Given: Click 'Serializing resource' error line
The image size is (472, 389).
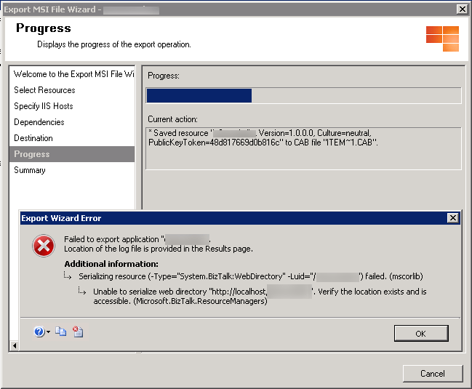Looking at the screenshot, I should tap(250, 276).
